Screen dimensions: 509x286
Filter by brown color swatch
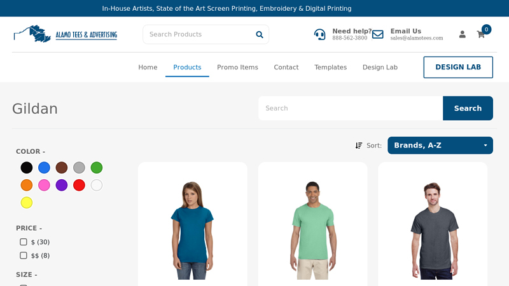[x=62, y=168]
